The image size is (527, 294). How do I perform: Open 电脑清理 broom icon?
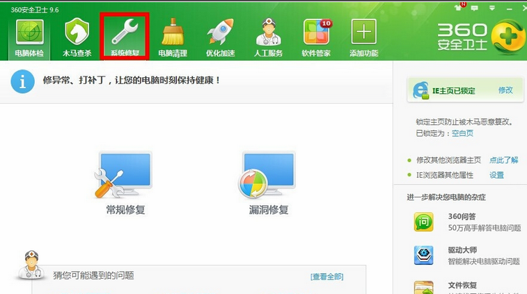pos(173,32)
